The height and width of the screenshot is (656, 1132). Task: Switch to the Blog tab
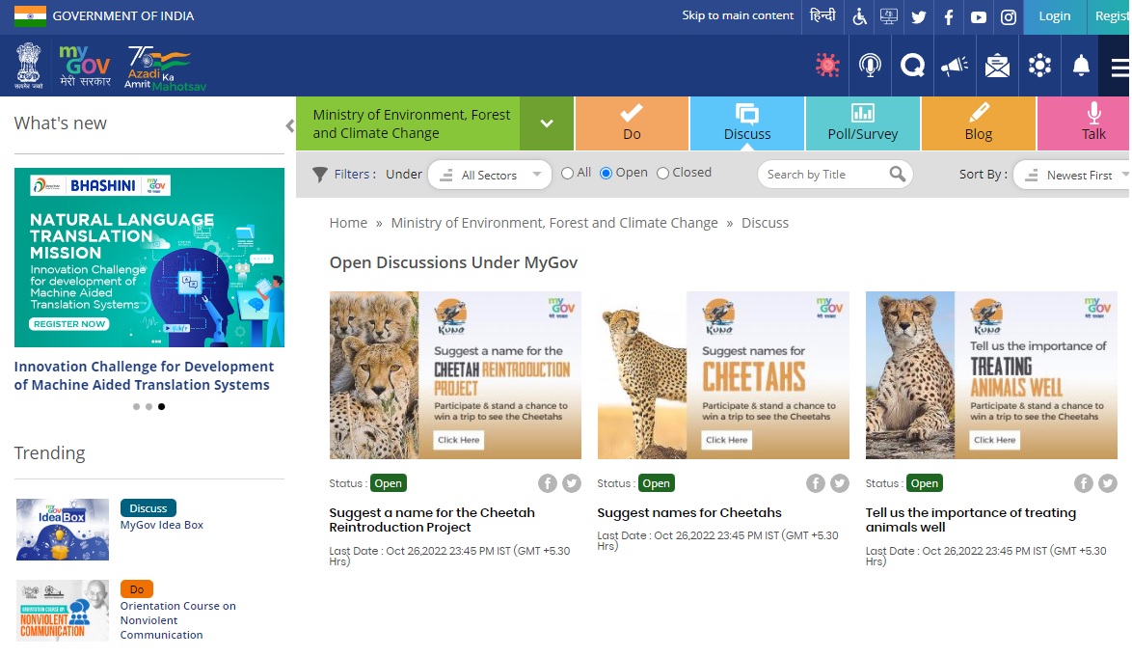[978, 123]
